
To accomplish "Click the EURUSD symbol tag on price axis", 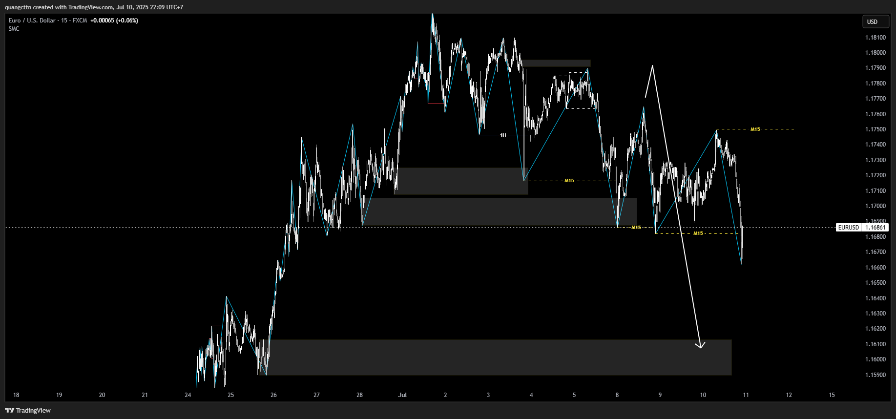I will (x=848, y=228).
